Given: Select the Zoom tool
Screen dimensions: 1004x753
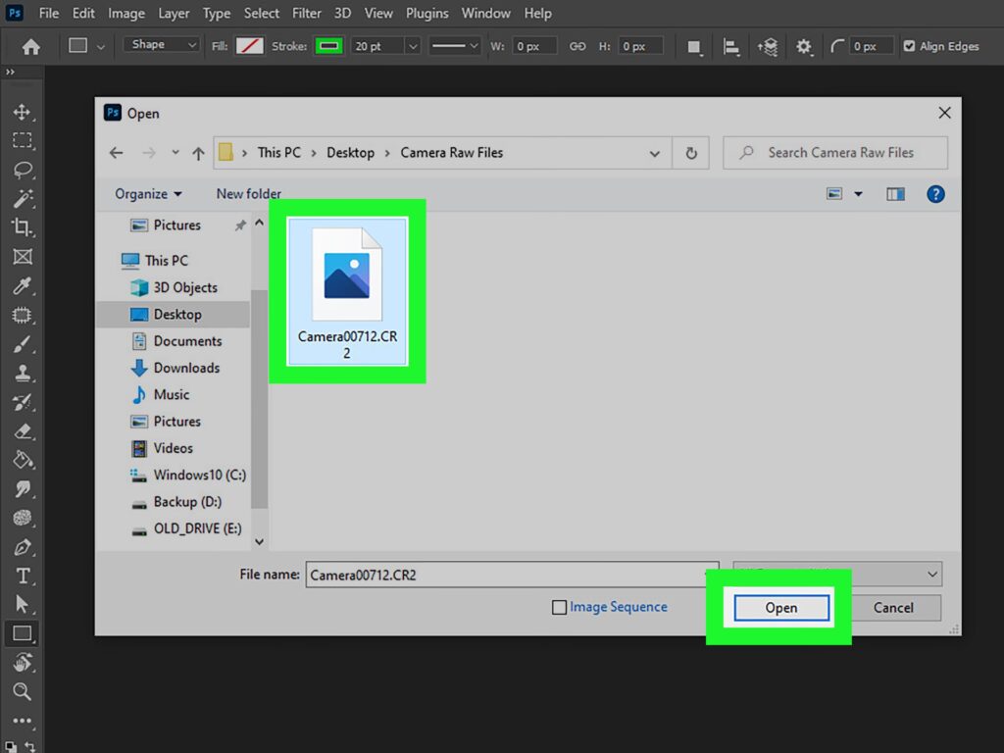Looking at the screenshot, I should coord(22,691).
